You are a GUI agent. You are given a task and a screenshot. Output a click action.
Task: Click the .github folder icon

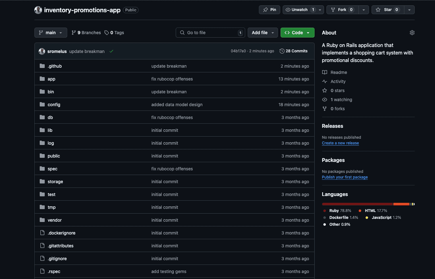(x=42, y=66)
